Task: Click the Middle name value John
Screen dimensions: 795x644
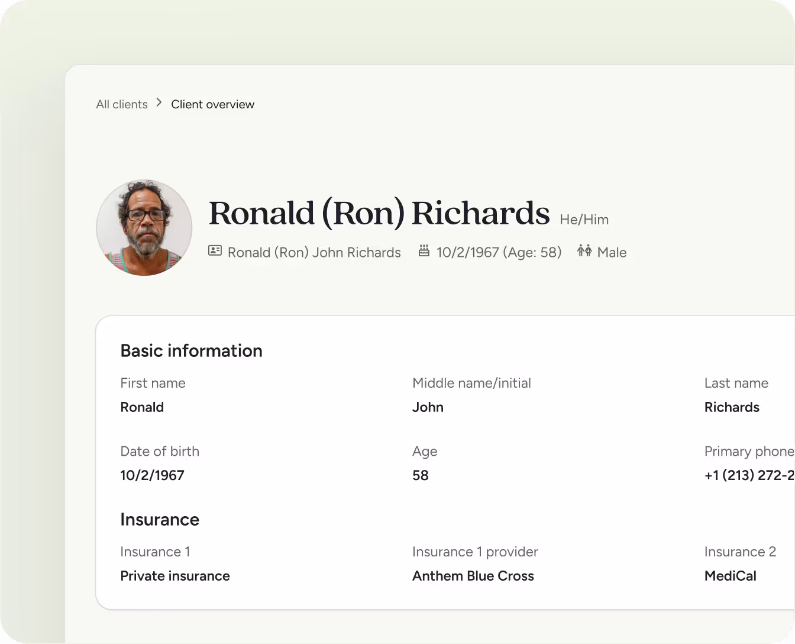Action: click(428, 407)
